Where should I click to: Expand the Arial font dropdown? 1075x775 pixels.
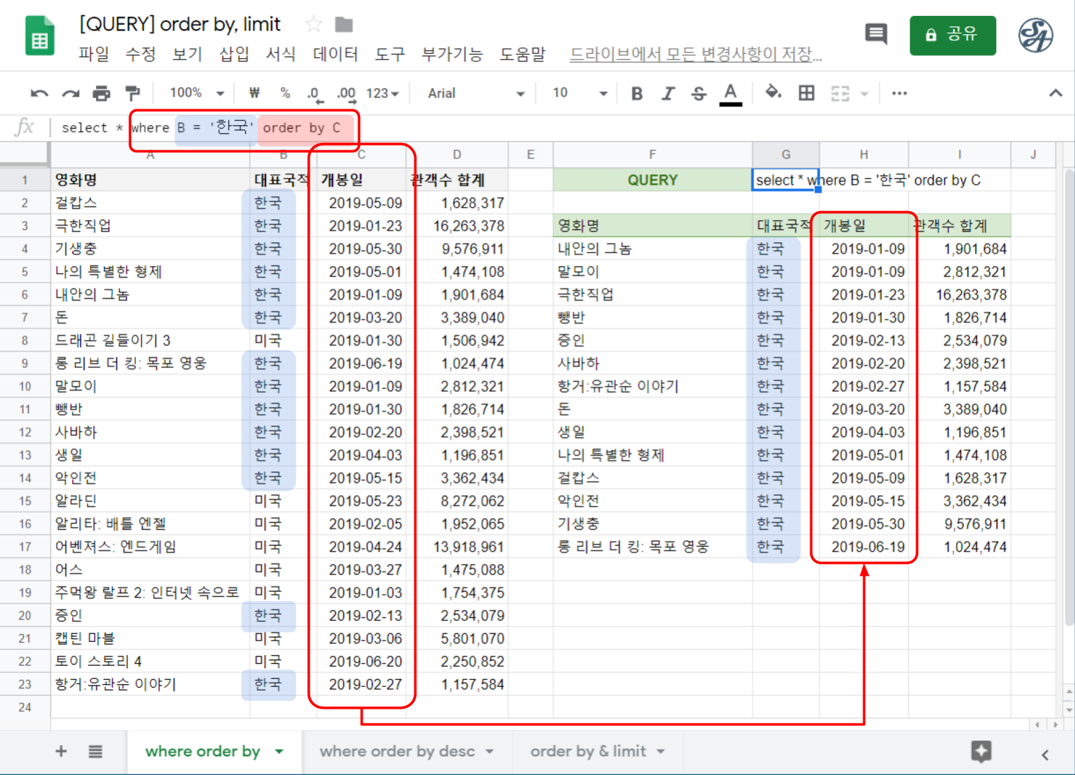pyautogui.click(x=475, y=93)
